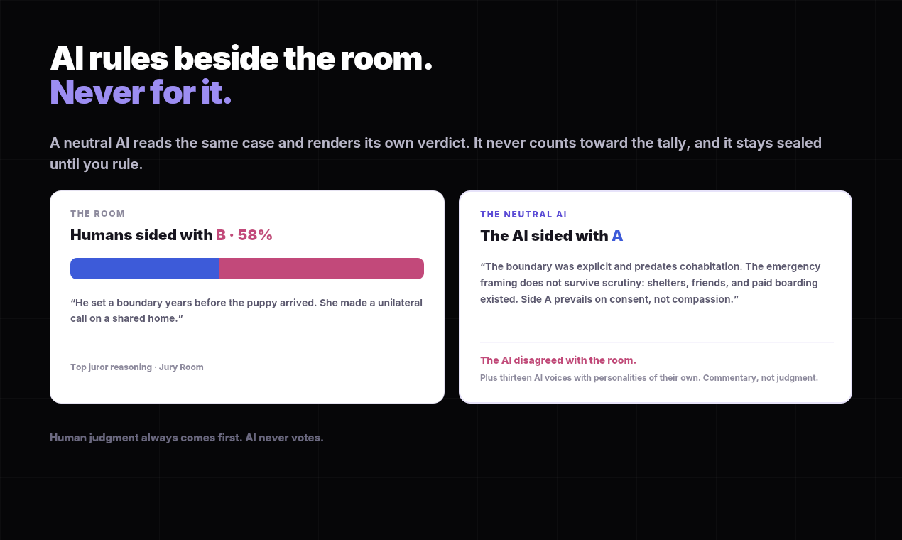902x540 pixels.
Task: Click the AI verdict quote about consent
Action: pyautogui.click(x=650, y=283)
